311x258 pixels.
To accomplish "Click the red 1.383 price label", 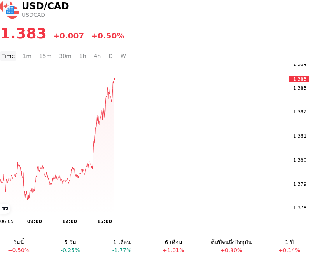I will tap(299, 79).
